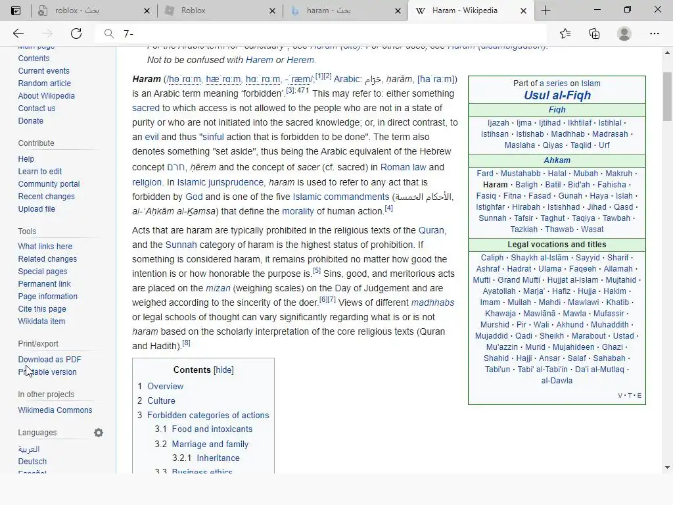Close the haram search tab

click(x=398, y=11)
